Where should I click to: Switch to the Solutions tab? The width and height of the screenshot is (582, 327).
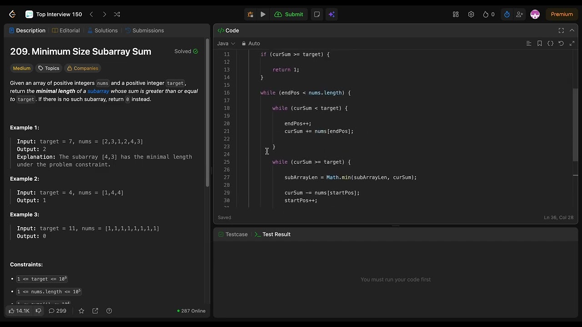pyautogui.click(x=102, y=30)
